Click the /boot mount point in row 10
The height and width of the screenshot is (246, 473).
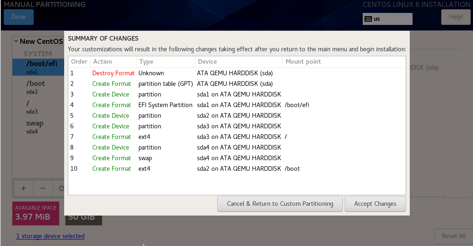pyautogui.click(x=292, y=169)
